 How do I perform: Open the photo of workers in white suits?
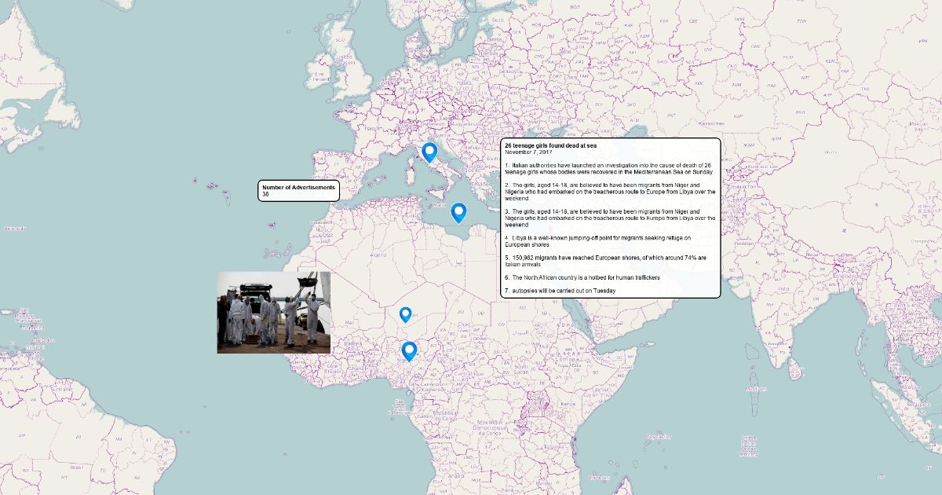[x=273, y=312]
